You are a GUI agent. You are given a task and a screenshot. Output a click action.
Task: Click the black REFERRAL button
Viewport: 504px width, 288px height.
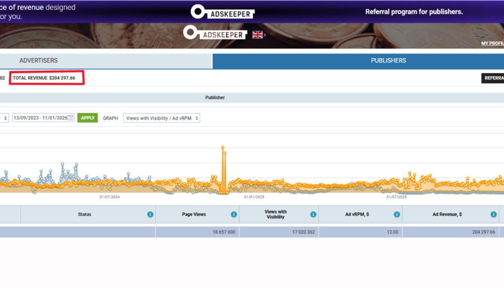pyautogui.click(x=493, y=78)
